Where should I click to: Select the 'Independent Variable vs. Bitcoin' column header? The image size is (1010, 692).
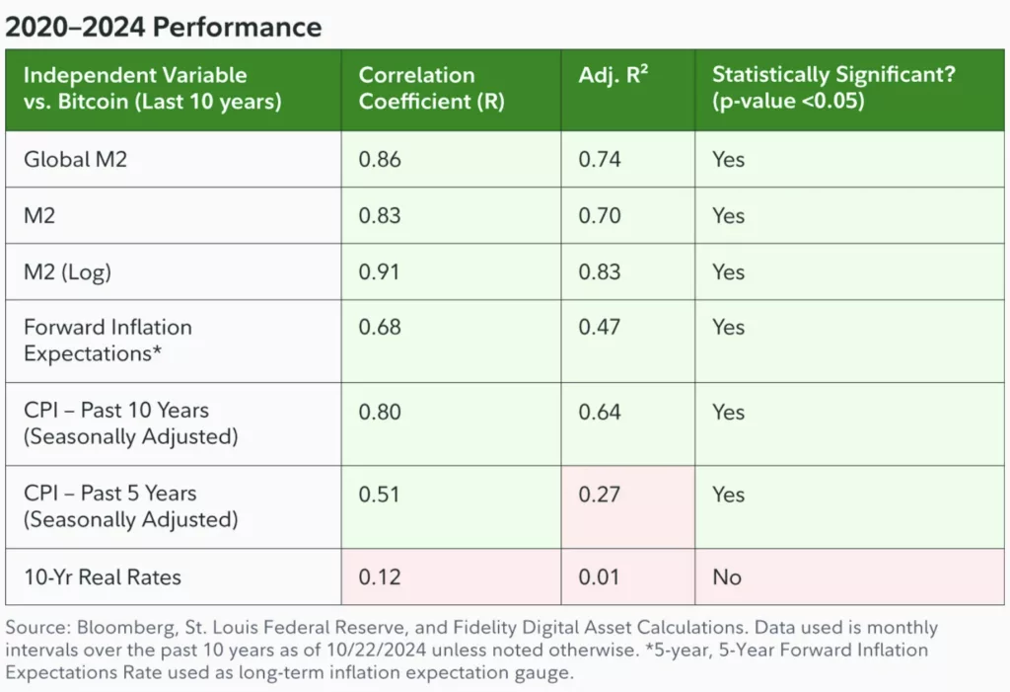(x=152, y=88)
